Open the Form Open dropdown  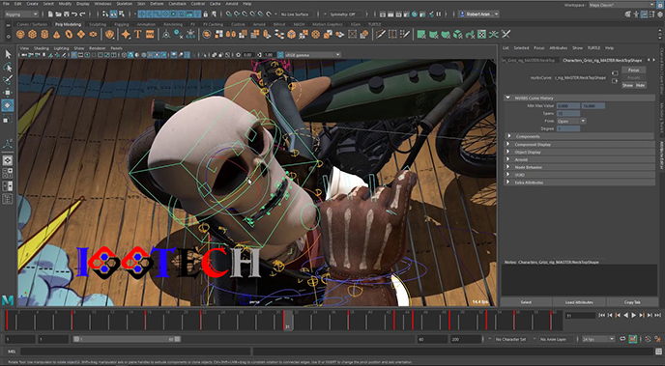tap(571, 121)
